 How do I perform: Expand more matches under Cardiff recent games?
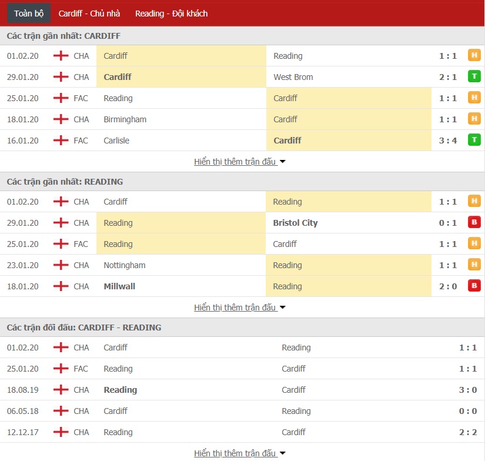[239, 162]
